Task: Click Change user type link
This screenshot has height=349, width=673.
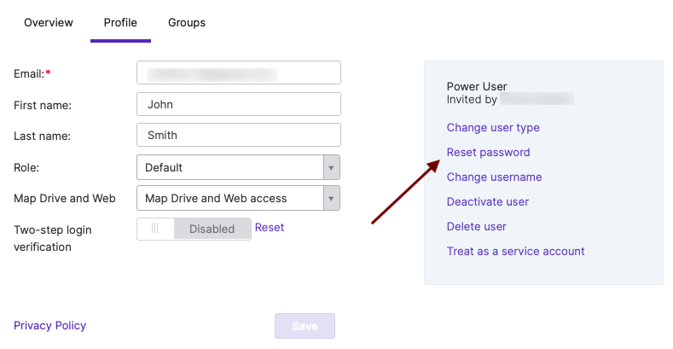Action: click(x=493, y=127)
